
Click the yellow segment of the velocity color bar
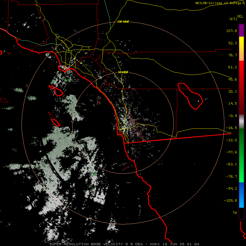tap(241, 49)
